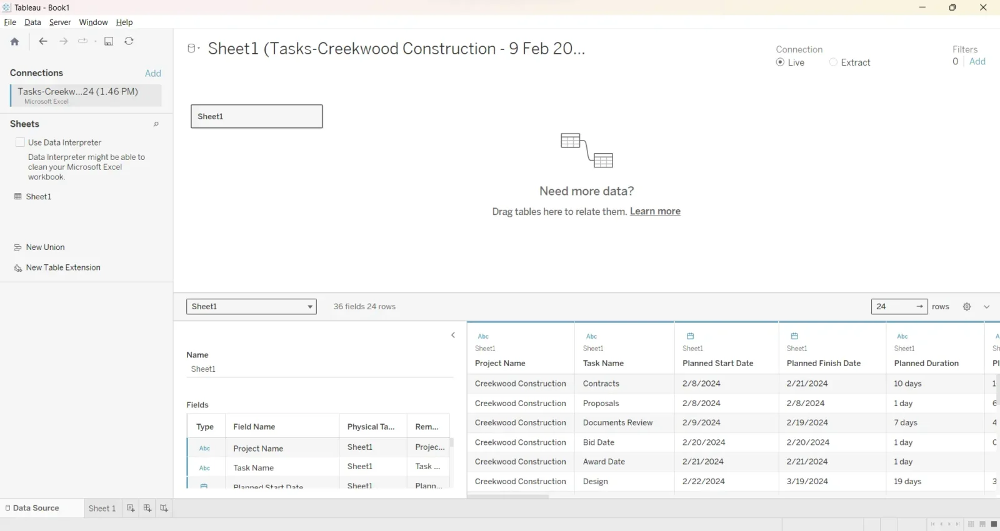1000x531 pixels.
Task: Click the New Story icon
Action: pos(164,509)
